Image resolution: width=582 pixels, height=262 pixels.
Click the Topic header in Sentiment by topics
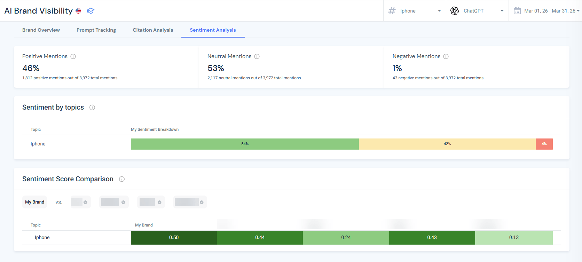36,129
